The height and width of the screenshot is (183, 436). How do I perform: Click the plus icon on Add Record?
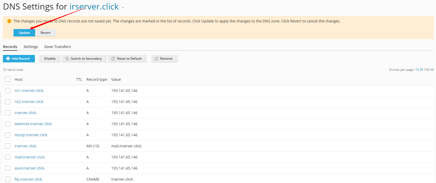click(8, 59)
